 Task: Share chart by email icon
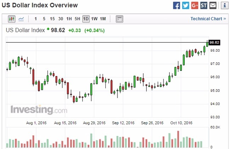pos(213,5)
